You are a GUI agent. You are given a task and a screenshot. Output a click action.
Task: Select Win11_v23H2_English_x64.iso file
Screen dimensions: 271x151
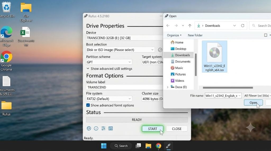point(214,56)
